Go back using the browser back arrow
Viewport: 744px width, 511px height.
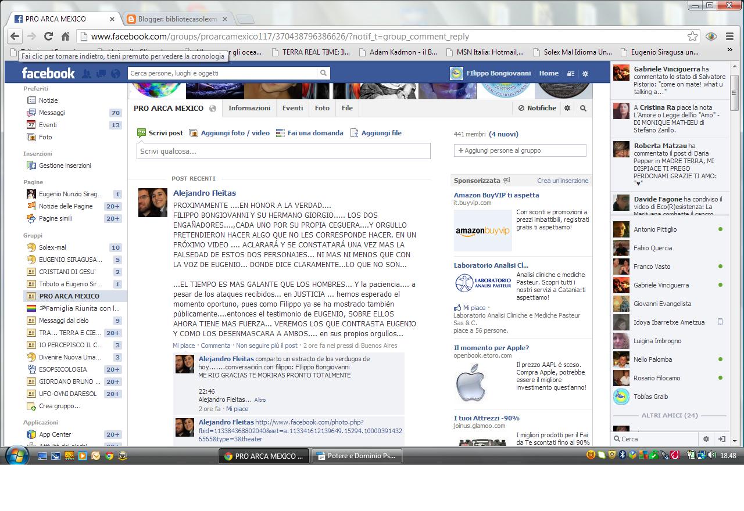(x=15, y=36)
